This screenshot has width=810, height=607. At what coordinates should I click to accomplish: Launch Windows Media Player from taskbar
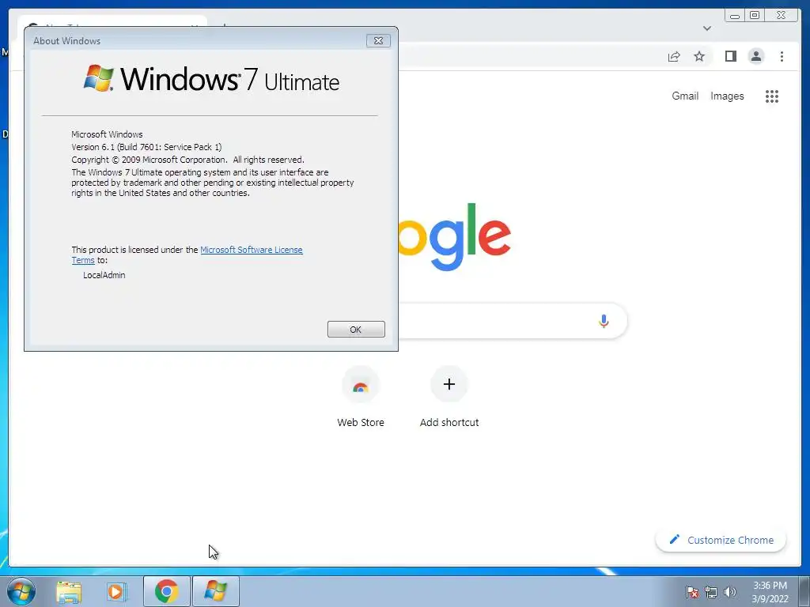(x=117, y=592)
